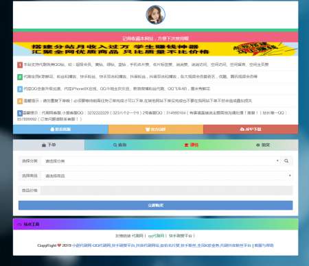This screenshot has width=309, height=266.
Task: Click the grey product price field
Action: pos(167,190)
